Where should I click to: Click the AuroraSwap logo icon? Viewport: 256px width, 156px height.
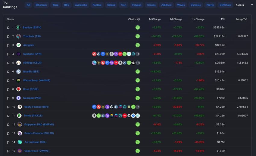tap(20, 142)
